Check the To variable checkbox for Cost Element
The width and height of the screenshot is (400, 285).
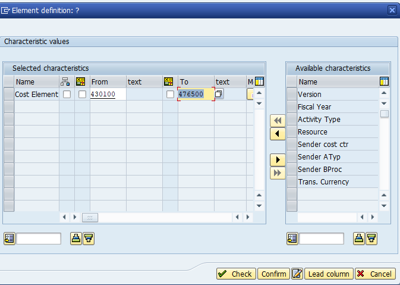click(170, 94)
